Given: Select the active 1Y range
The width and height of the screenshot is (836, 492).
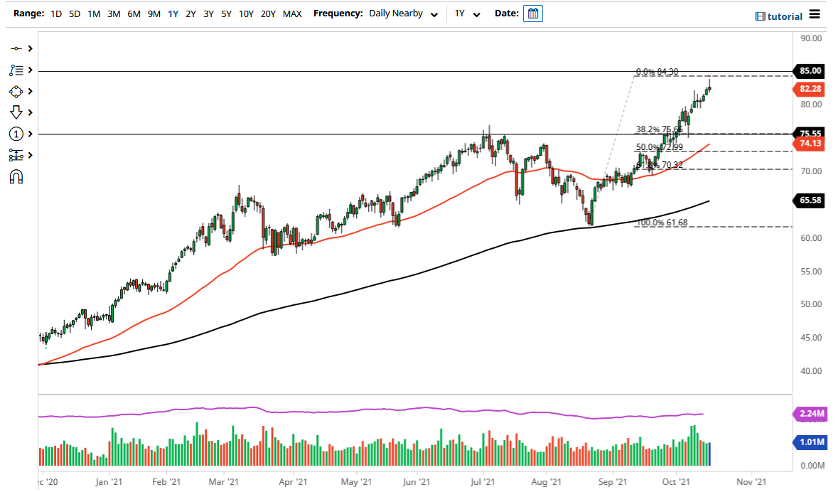Looking at the screenshot, I should pyautogui.click(x=173, y=14).
